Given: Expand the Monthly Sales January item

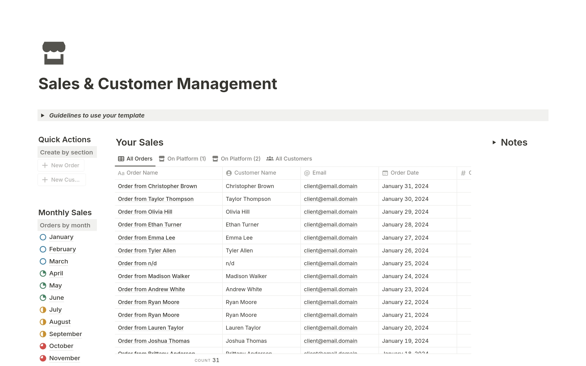Looking at the screenshot, I should pyautogui.click(x=61, y=237).
